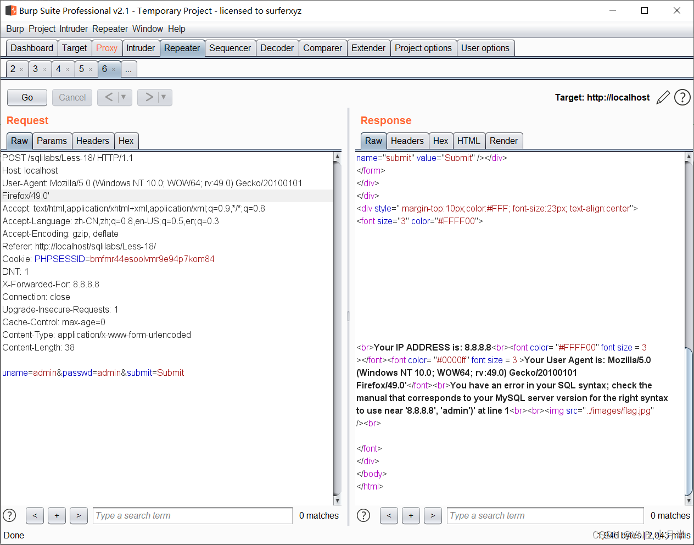The image size is (694, 545).
Task: Click the request pane vertical scrollbar
Action: [x=337, y=329]
